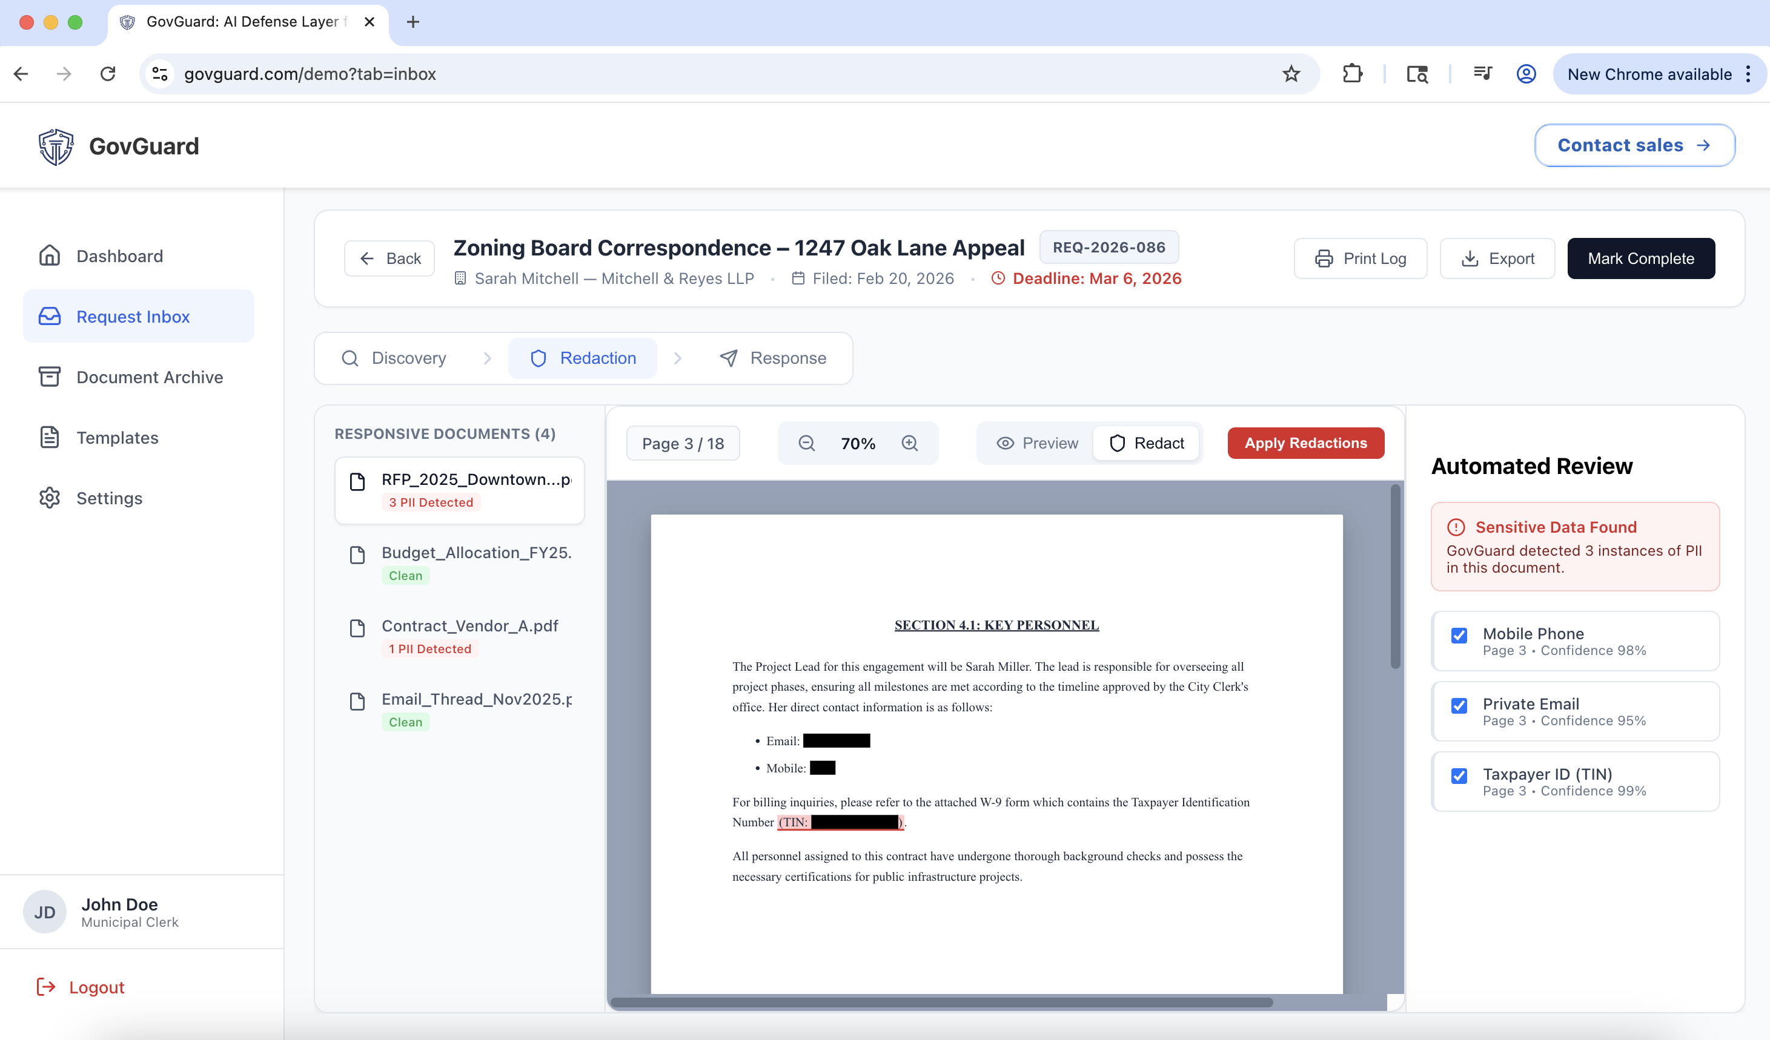Click the Export download icon
The image size is (1770, 1040).
pos(1470,258)
